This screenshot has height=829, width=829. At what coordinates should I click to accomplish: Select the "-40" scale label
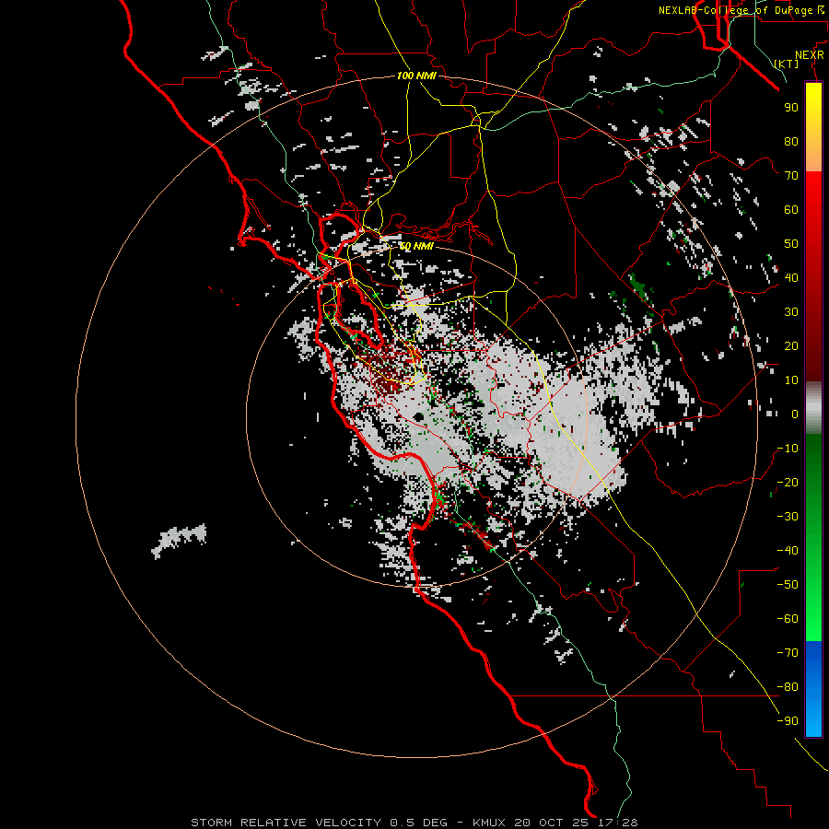[788, 551]
